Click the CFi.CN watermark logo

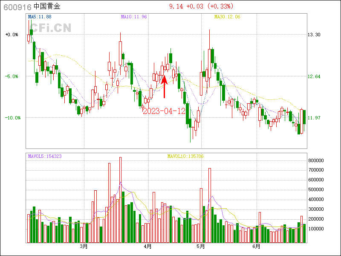click(x=50, y=28)
